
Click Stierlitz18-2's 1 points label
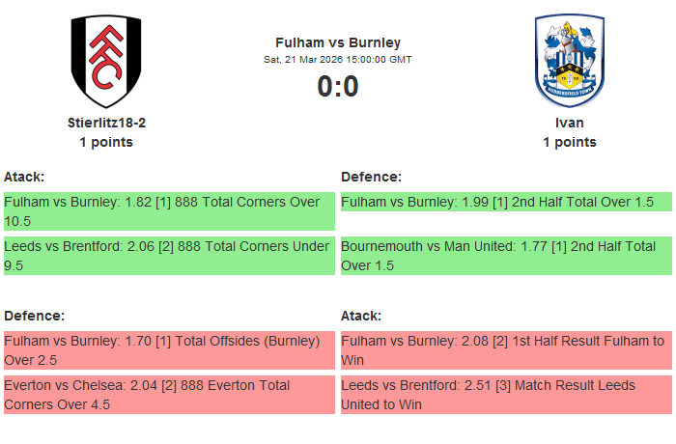(106, 142)
